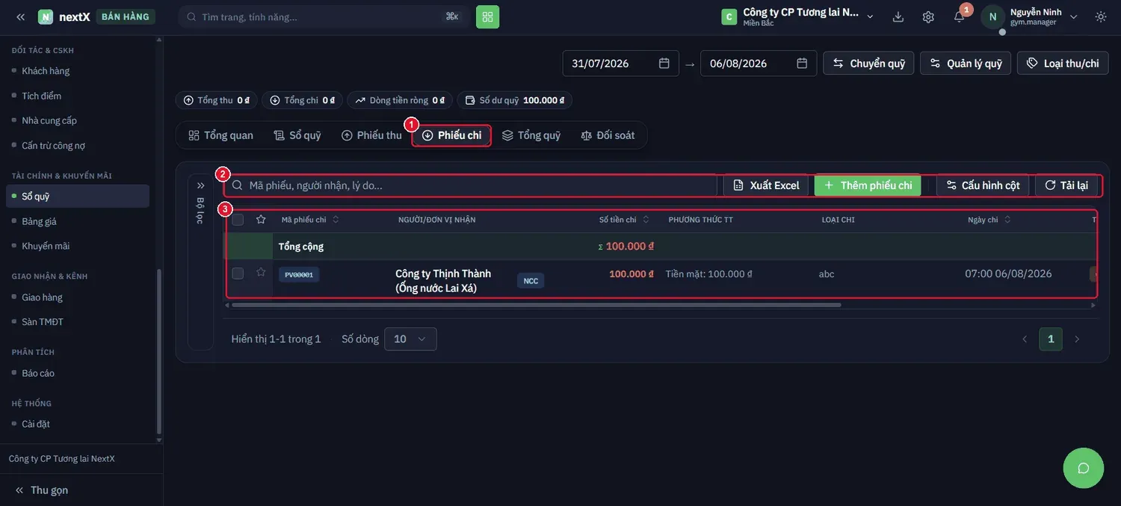Switch to the Phiếu thu tab
This screenshot has width=1121, height=506.
[371, 135]
